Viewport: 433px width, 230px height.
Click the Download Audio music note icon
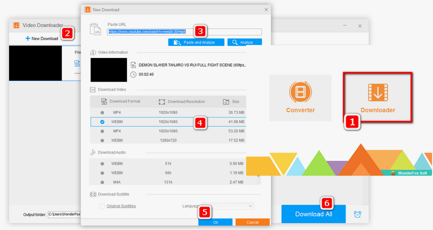[x=93, y=152]
